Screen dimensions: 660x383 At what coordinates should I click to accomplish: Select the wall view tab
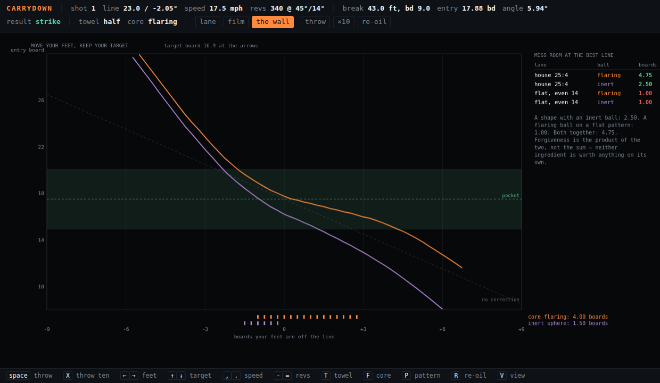click(273, 22)
